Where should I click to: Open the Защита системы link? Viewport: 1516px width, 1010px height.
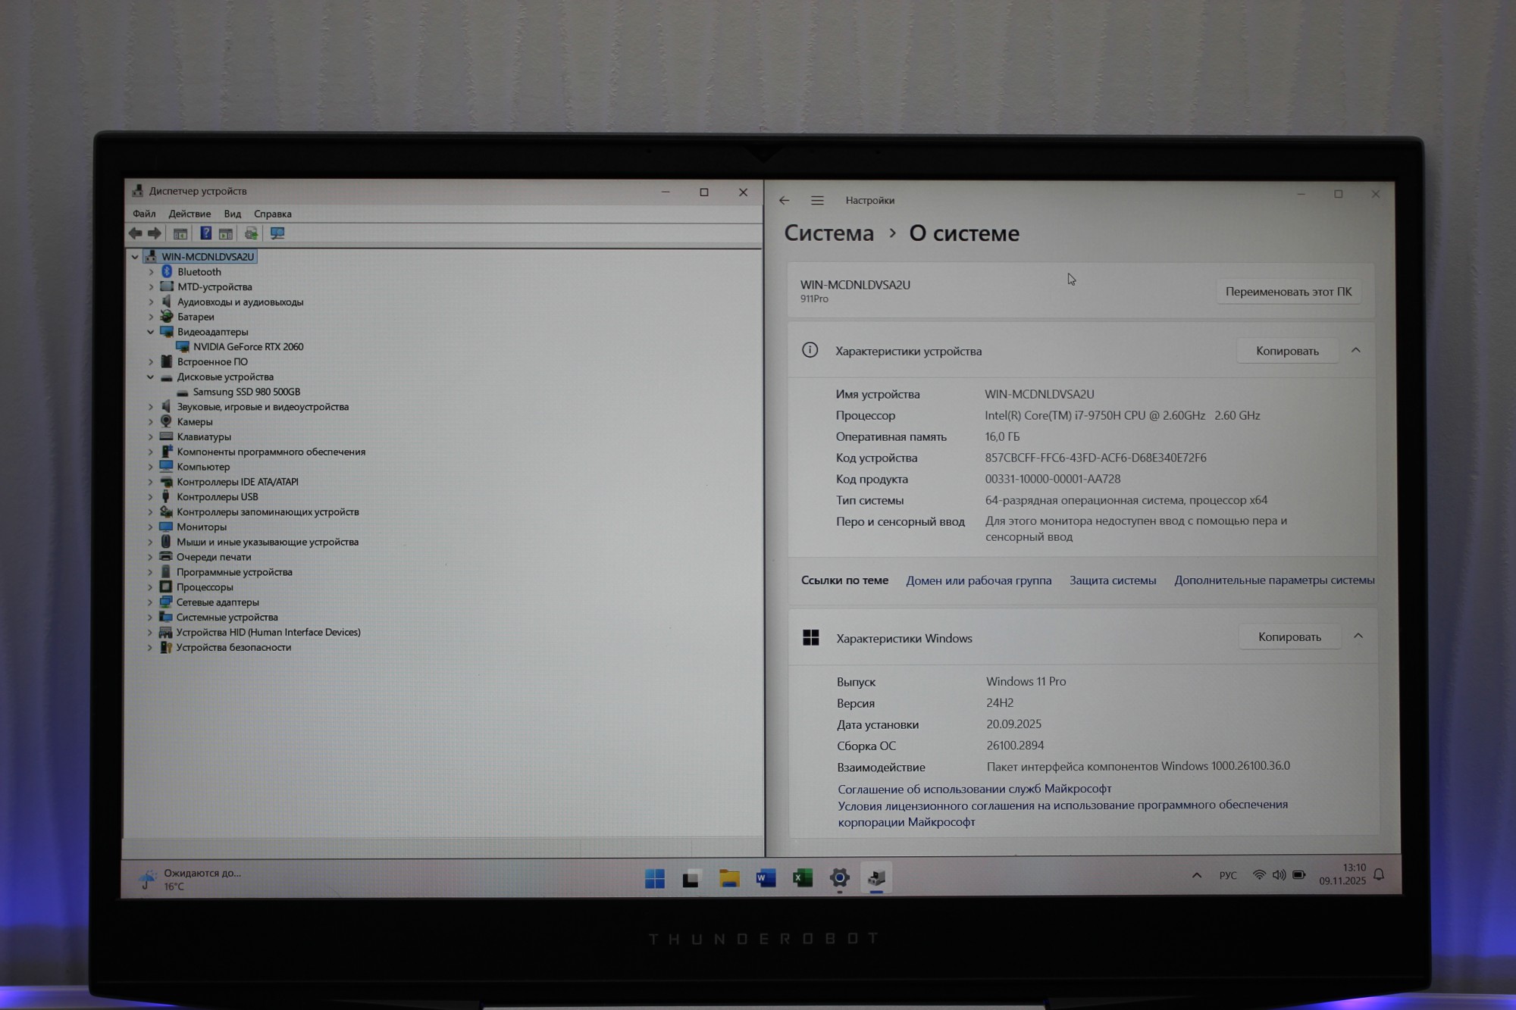[x=1113, y=580]
